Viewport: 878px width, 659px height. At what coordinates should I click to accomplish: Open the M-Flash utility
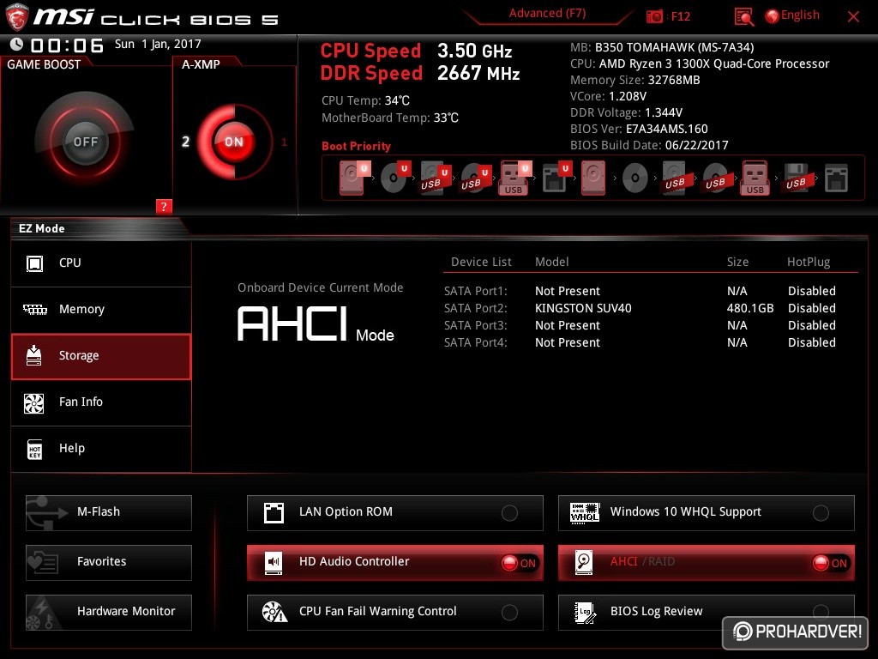click(109, 513)
